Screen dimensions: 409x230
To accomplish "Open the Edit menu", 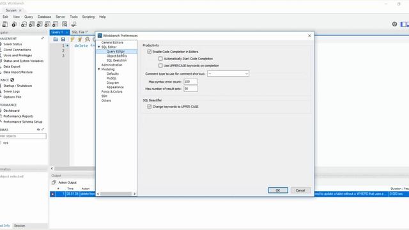I will coord(6,17).
